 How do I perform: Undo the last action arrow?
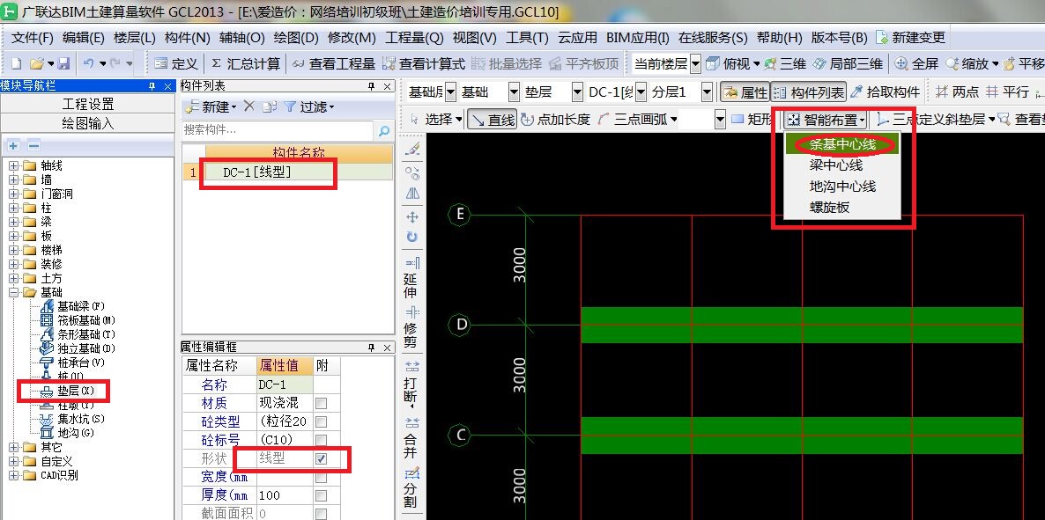click(88, 64)
